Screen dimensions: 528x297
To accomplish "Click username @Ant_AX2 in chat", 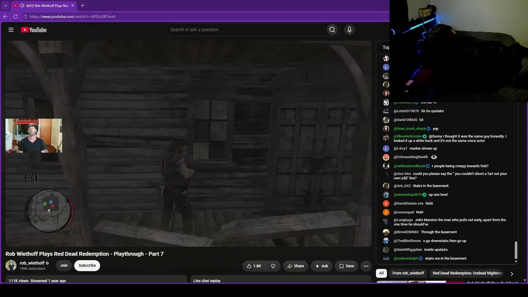I will click(402, 186).
